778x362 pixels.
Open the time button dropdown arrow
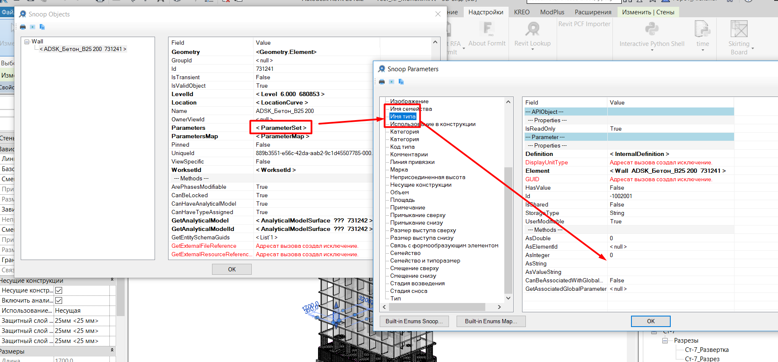pyautogui.click(x=703, y=50)
